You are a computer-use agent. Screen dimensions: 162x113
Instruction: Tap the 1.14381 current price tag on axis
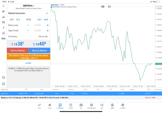coord(158,64)
